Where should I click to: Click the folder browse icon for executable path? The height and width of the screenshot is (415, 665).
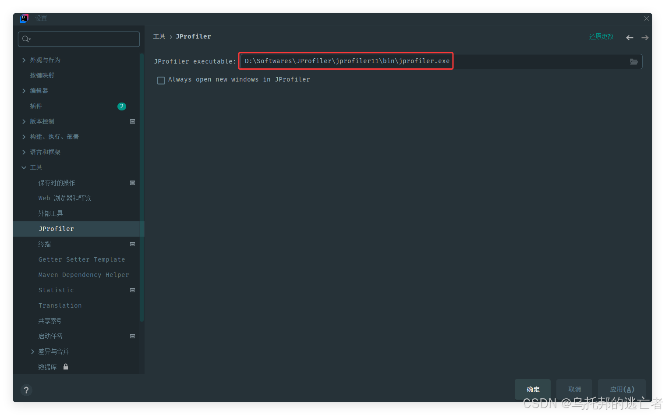point(633,62)
